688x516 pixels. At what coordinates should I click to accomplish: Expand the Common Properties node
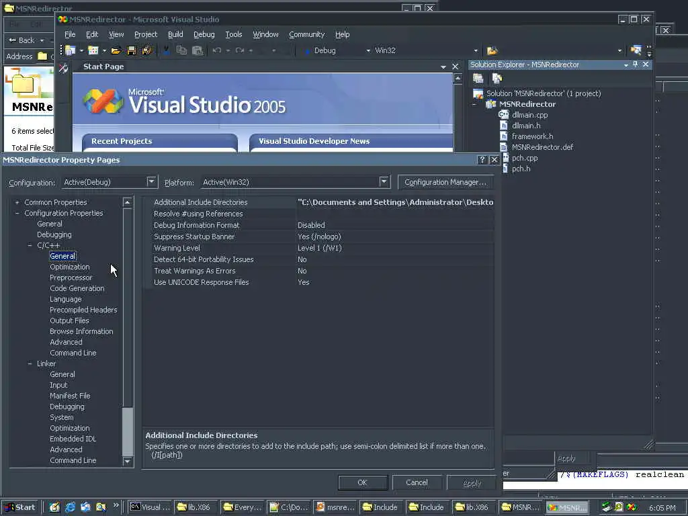(17, 202)
